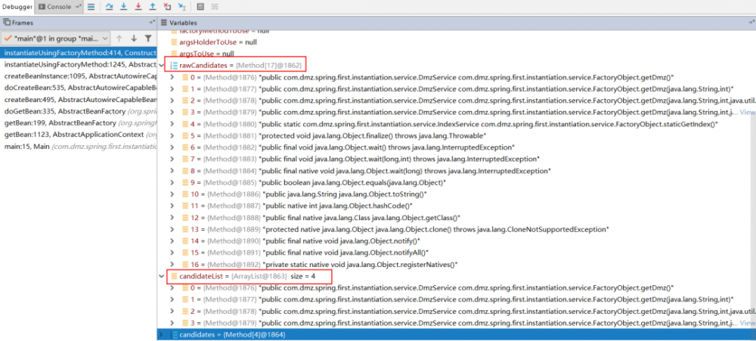Click the Trace Current Stream Chain icon

tap(215, 7)
